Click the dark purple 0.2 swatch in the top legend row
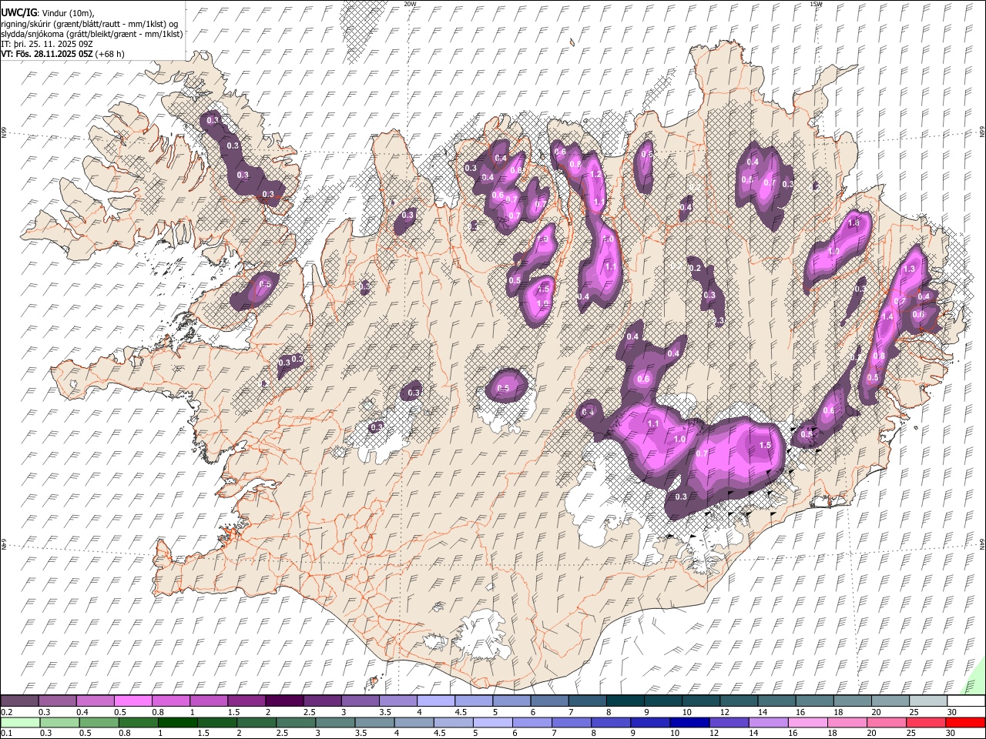The height and width of the screenshot is (739, 986). point(19,701)
